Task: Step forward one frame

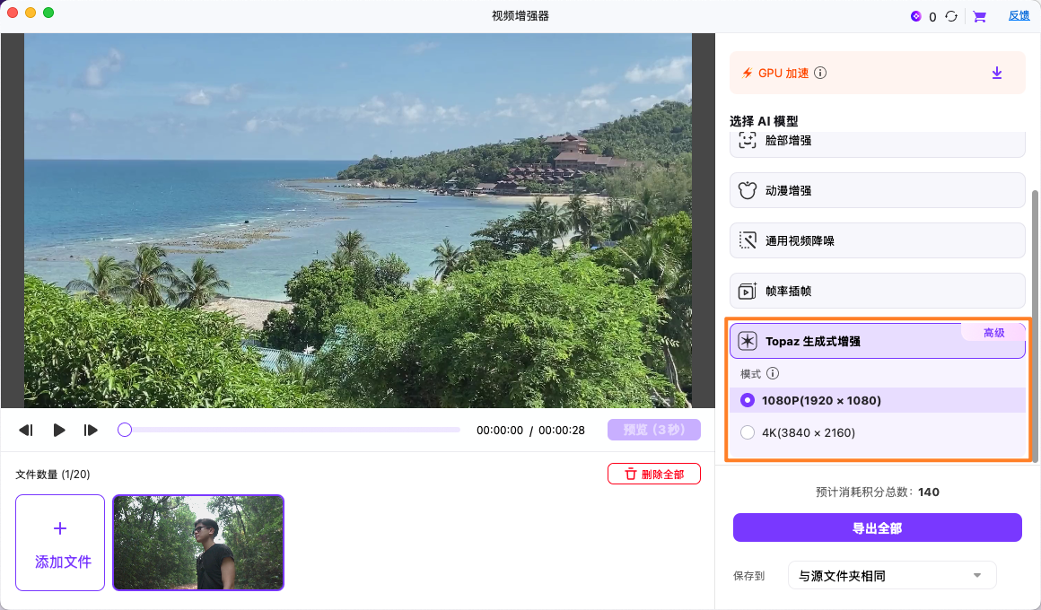Action: click(x=91, y=430)
